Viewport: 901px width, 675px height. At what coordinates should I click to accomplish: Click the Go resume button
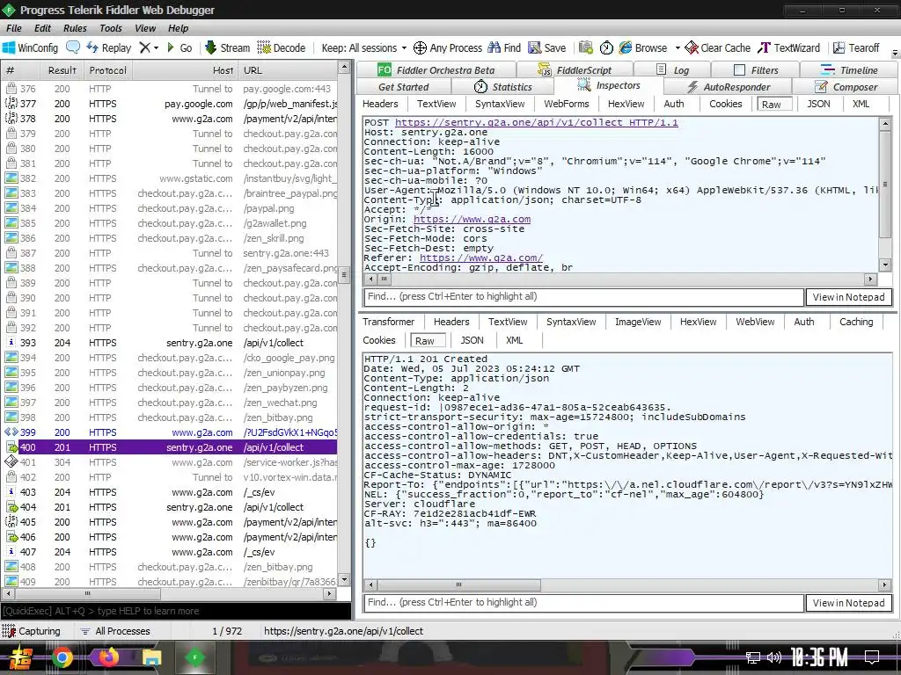click(x=179, y=47)
